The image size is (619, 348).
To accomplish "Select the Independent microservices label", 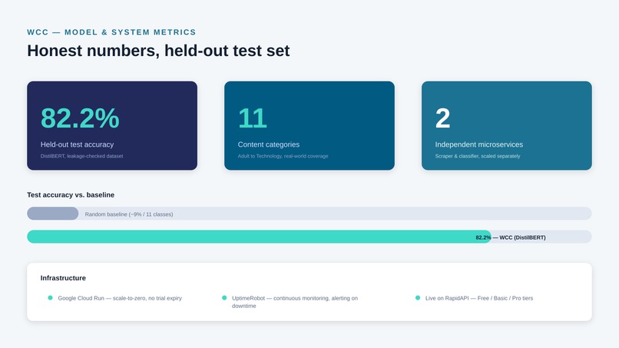I will [x=479, y=144].
